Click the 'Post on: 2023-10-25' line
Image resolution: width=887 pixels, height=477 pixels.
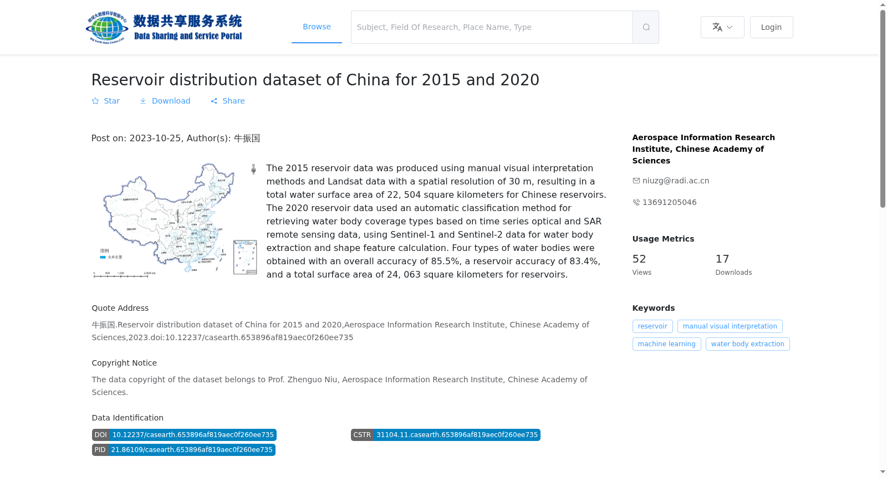tap(176, 138)
